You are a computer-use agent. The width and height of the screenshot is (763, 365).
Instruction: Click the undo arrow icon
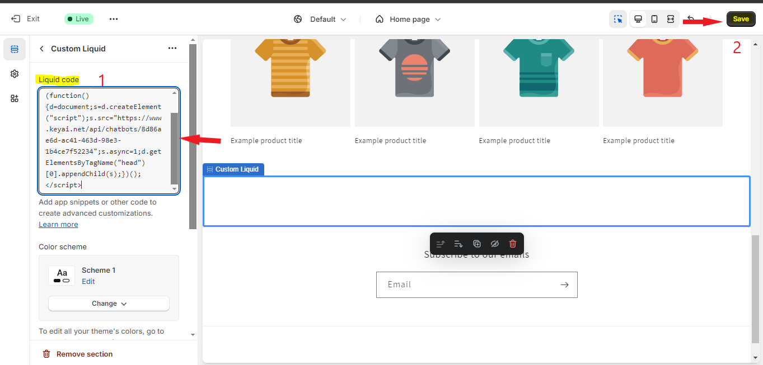[x=690, y=19]
